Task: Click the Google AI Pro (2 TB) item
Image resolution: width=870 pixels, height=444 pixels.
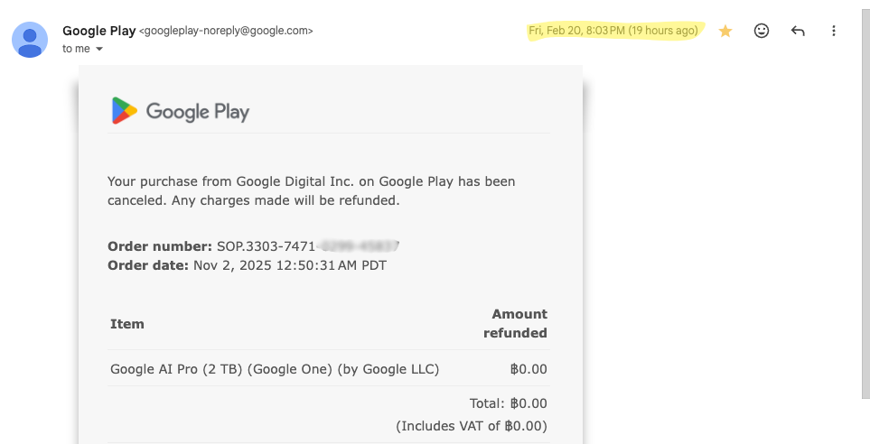Action: click(x=275, y=368)
